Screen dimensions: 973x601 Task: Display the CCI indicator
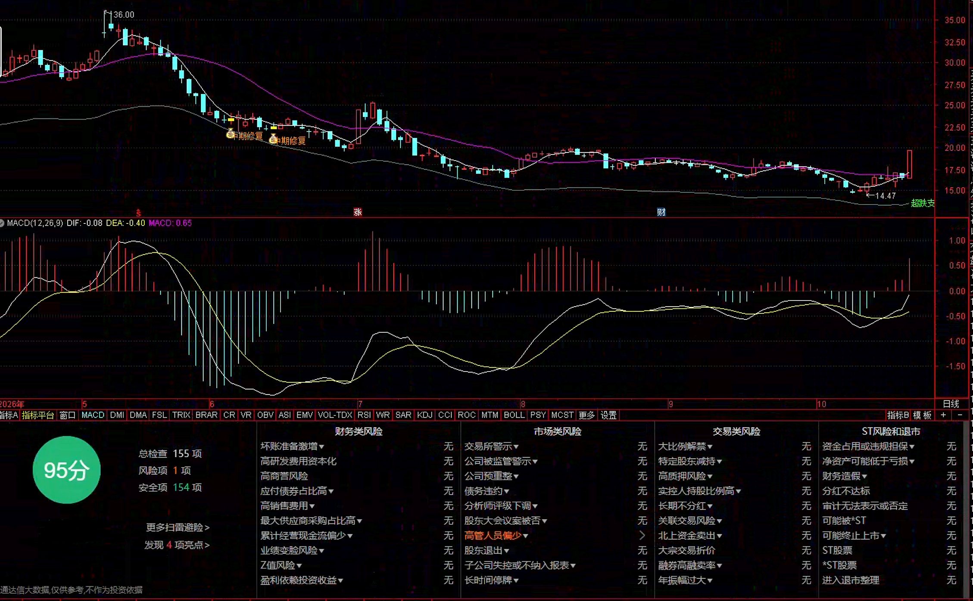click(445, 415)
